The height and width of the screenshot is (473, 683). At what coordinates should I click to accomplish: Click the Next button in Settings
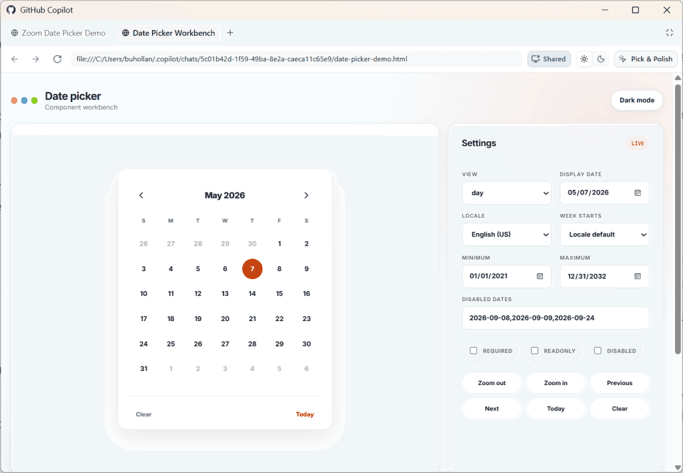492,408
